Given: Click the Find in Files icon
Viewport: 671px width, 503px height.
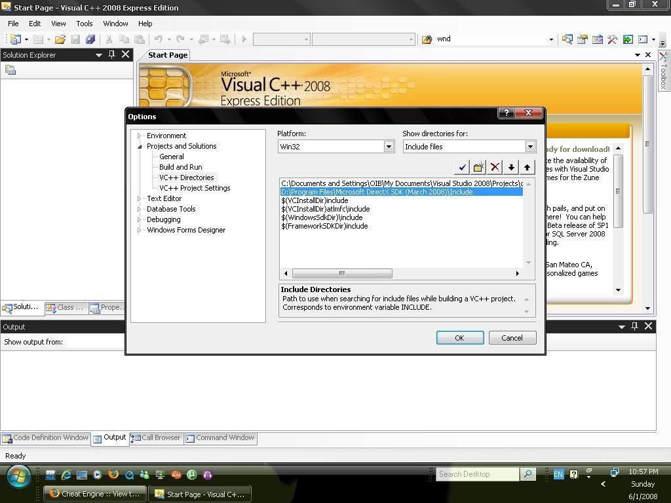Looking at the screenshot, I should pyautogui.click(x=427, y=39).
